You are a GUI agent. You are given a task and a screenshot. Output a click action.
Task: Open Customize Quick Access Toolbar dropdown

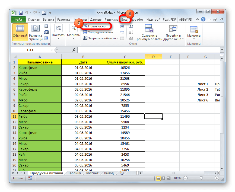pyautogui.click(x=50, y=13)
